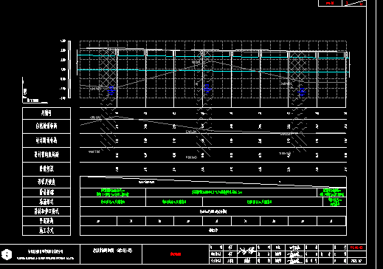Select the leftmost two-line green text cell
The width and height of the screenshot is (383, 269).
point(113,192)
